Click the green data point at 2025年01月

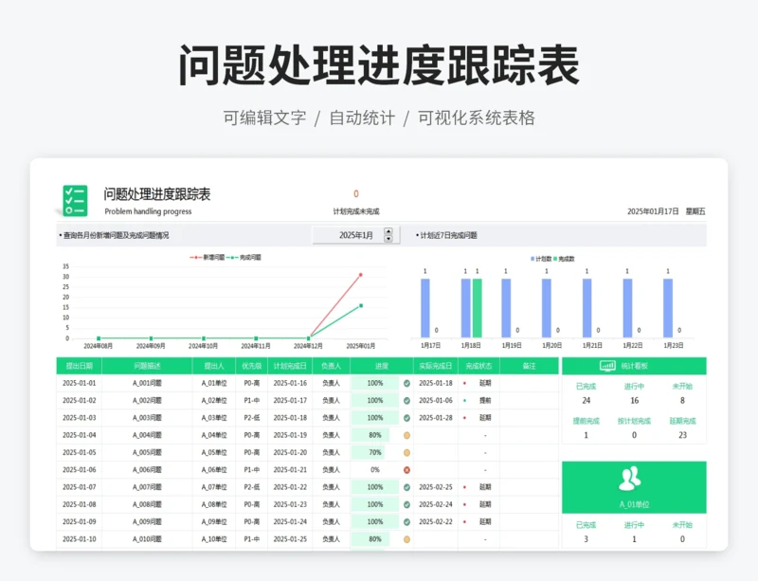pyautogui.click(x=361, y=306)
